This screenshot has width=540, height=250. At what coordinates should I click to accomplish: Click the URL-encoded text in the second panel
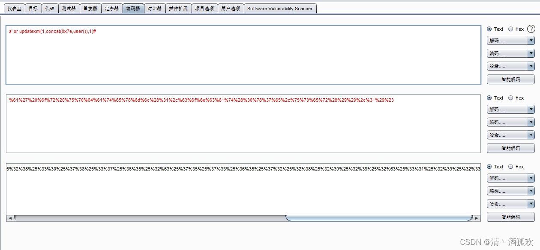[x=201, y=100]
